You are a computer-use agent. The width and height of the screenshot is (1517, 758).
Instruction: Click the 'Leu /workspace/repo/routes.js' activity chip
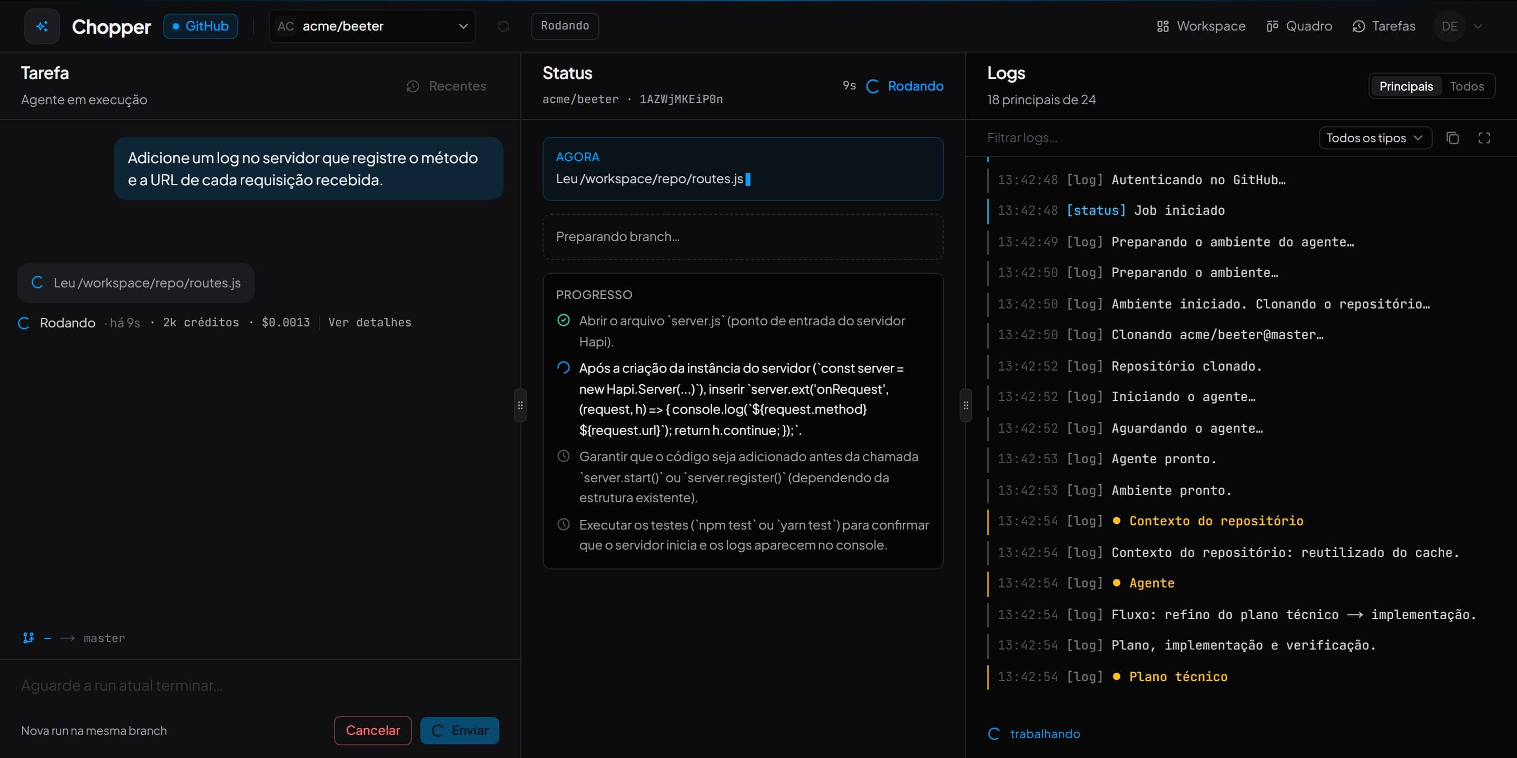136,283
